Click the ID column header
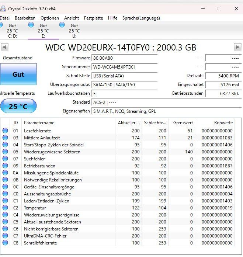 click(16, 122)
